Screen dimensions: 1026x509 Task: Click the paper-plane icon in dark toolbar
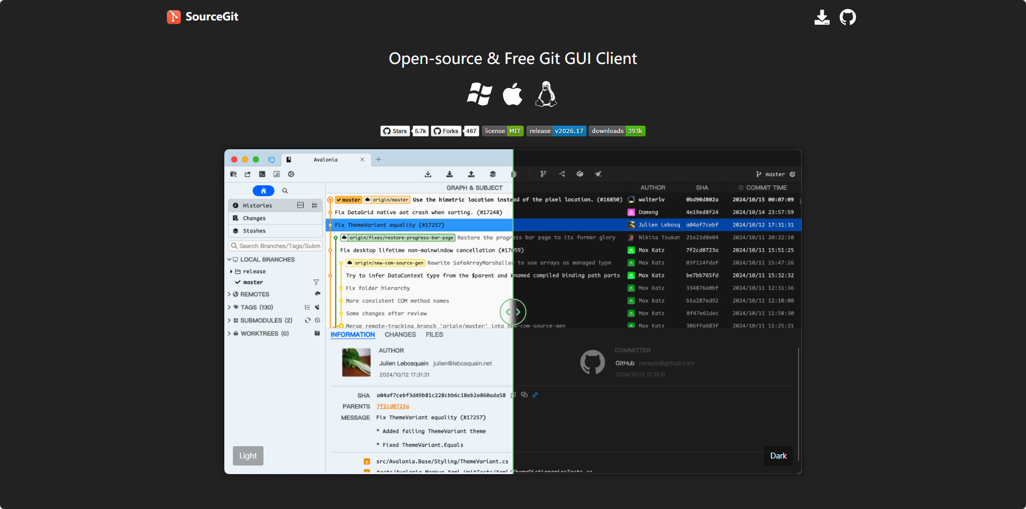598,174
